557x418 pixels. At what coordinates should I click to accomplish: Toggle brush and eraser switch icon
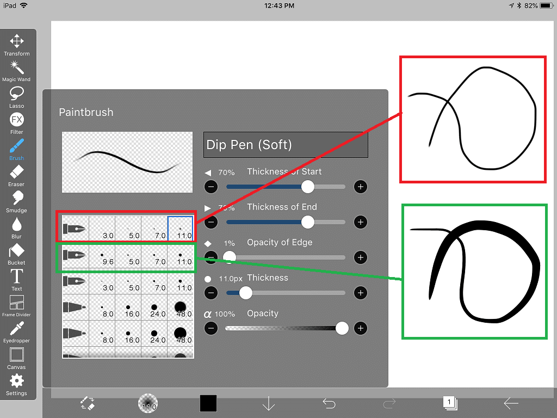click(x=88, y=403)
